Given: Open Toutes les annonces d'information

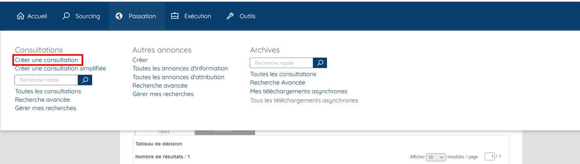Looking at the screenshot, I should 180,68.
